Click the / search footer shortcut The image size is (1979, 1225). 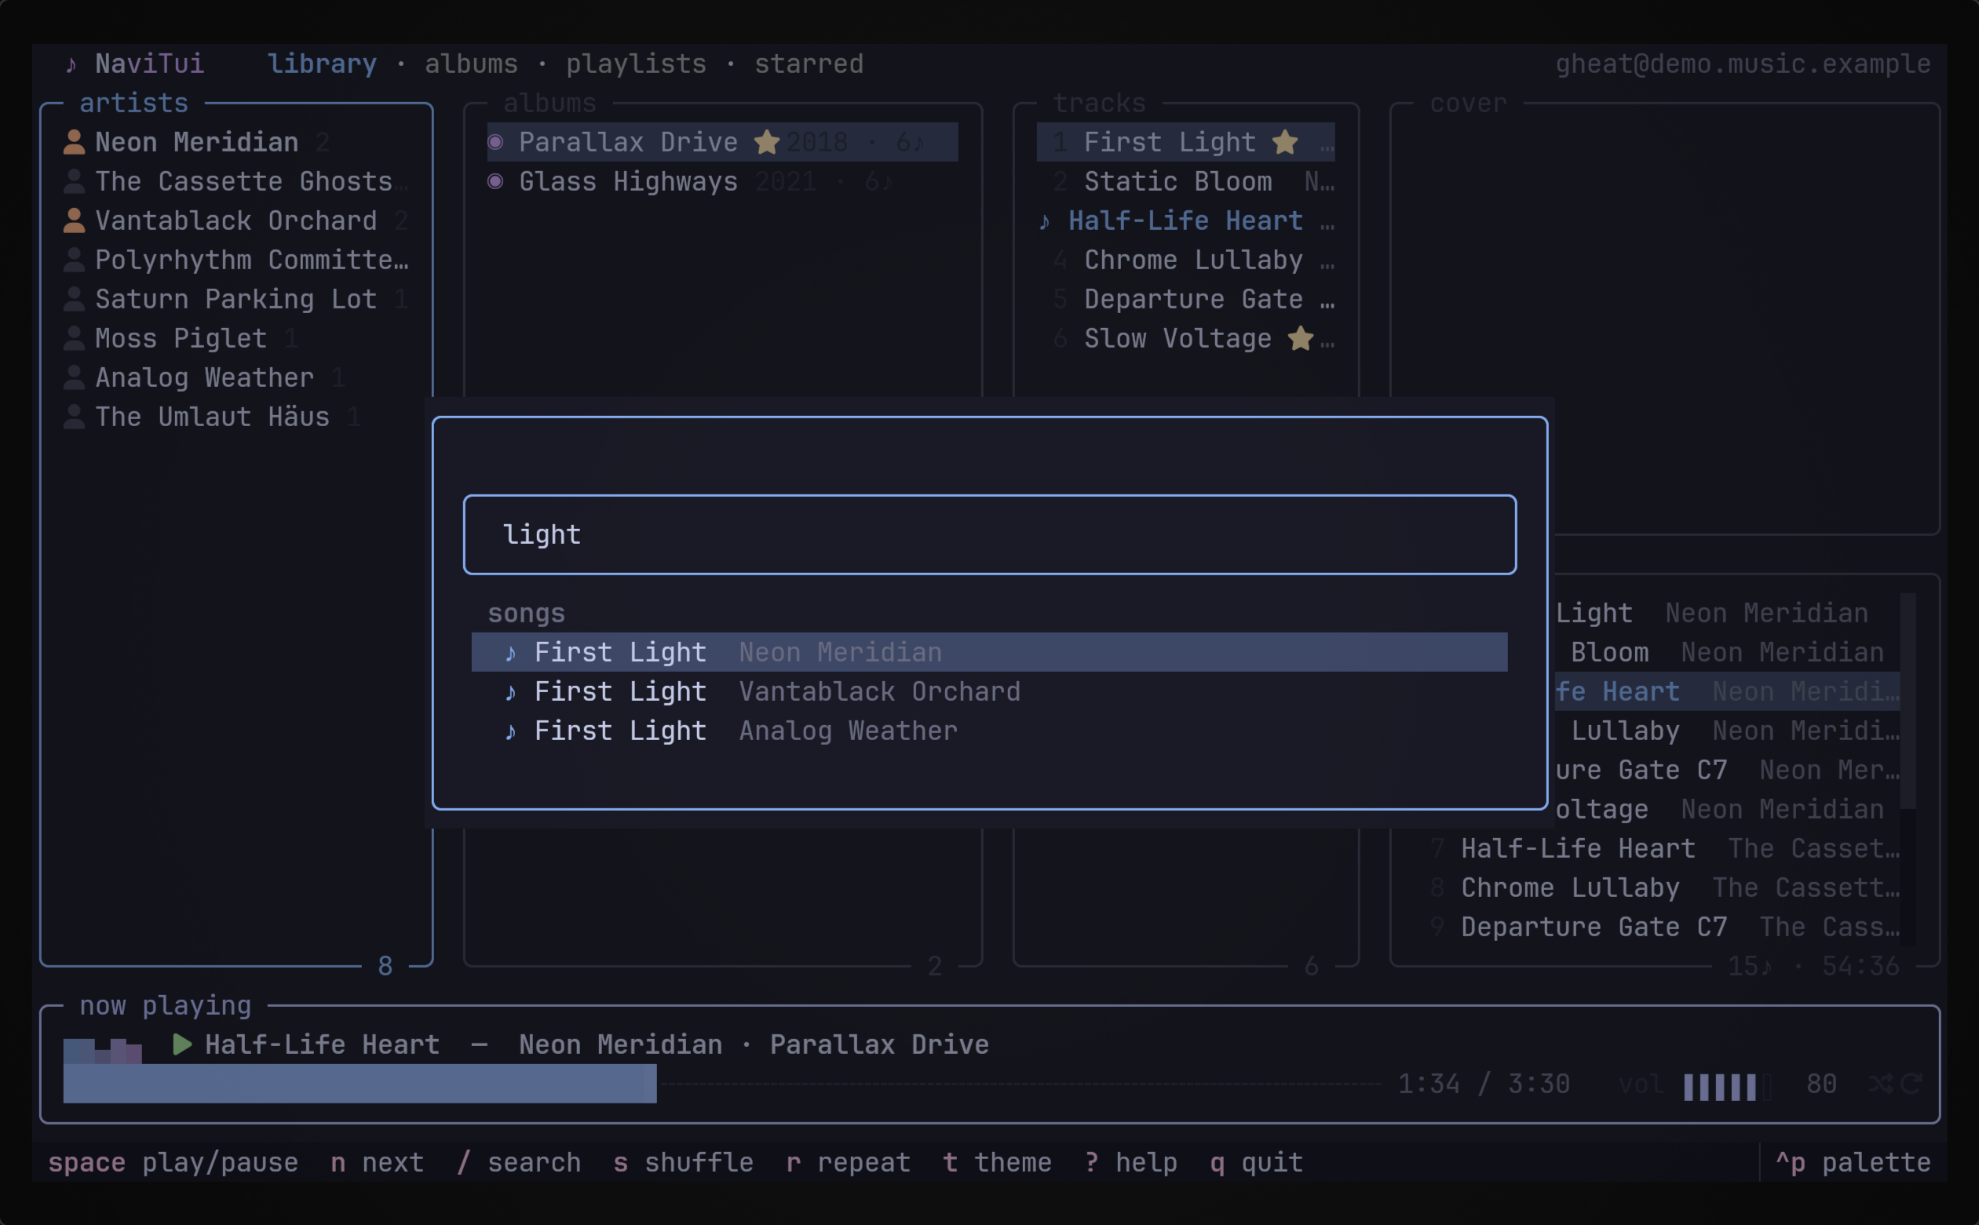(519, 1163)
